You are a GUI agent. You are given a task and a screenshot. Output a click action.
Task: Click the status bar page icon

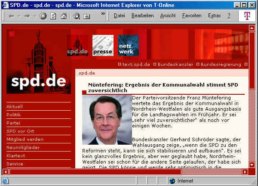tap(5, 181)
